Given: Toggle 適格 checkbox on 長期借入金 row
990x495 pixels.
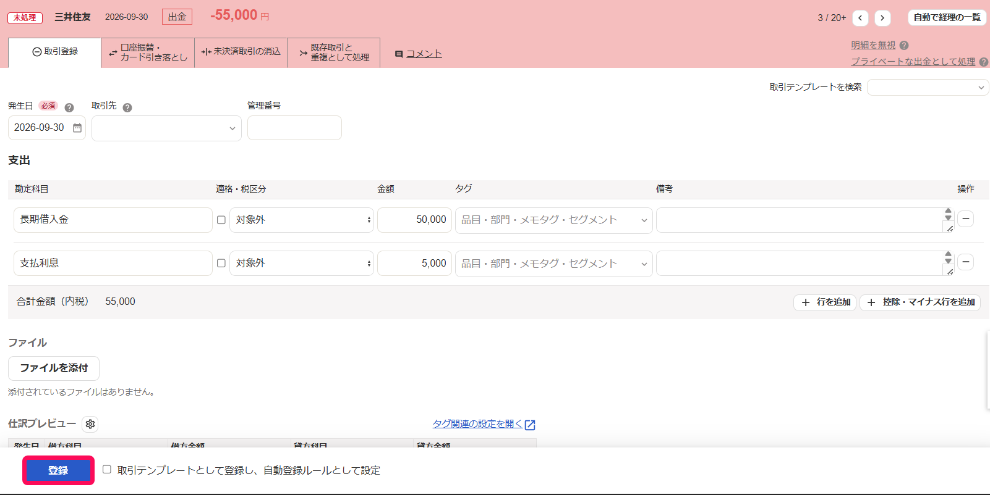Looking at the screenshot, I should click(x=221, y=220).
